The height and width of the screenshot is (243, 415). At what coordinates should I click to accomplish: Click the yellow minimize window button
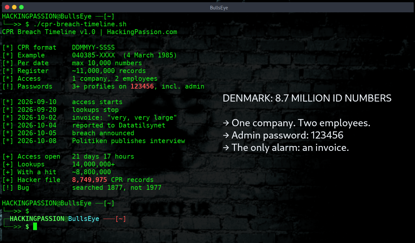[x=14, y=7]
